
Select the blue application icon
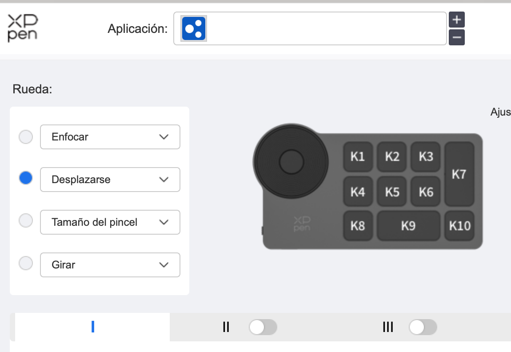click(x=194, y=29)
